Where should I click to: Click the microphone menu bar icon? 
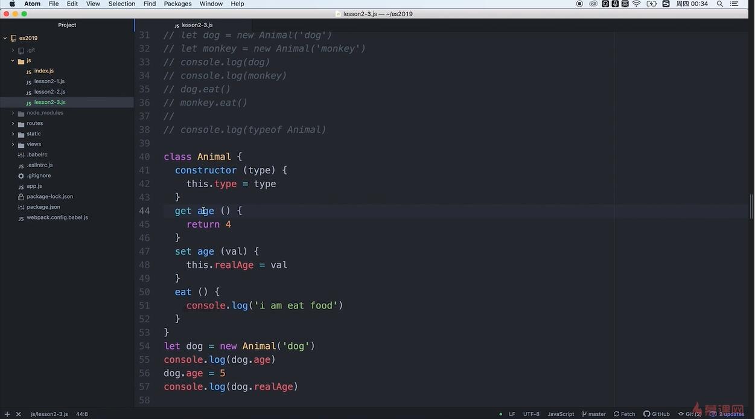click(x=615, y=4)
